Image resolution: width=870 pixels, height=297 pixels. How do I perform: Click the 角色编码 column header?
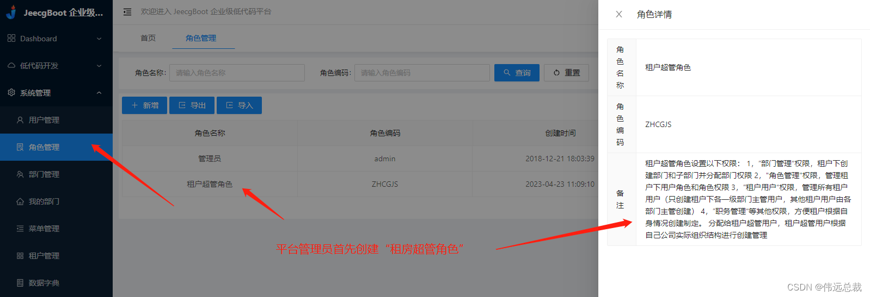[x=385, y=133]
